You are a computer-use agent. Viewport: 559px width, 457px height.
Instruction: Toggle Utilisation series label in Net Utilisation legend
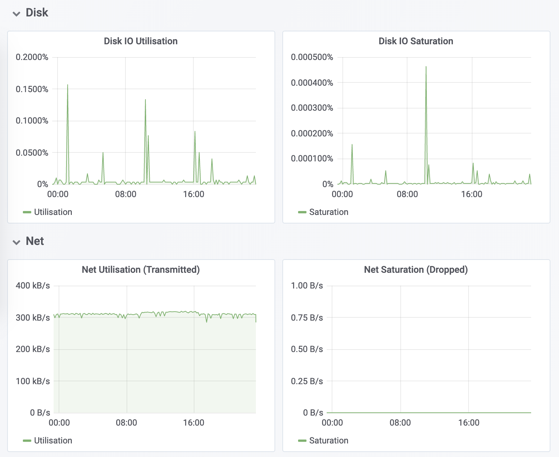(x=53, y=441)
